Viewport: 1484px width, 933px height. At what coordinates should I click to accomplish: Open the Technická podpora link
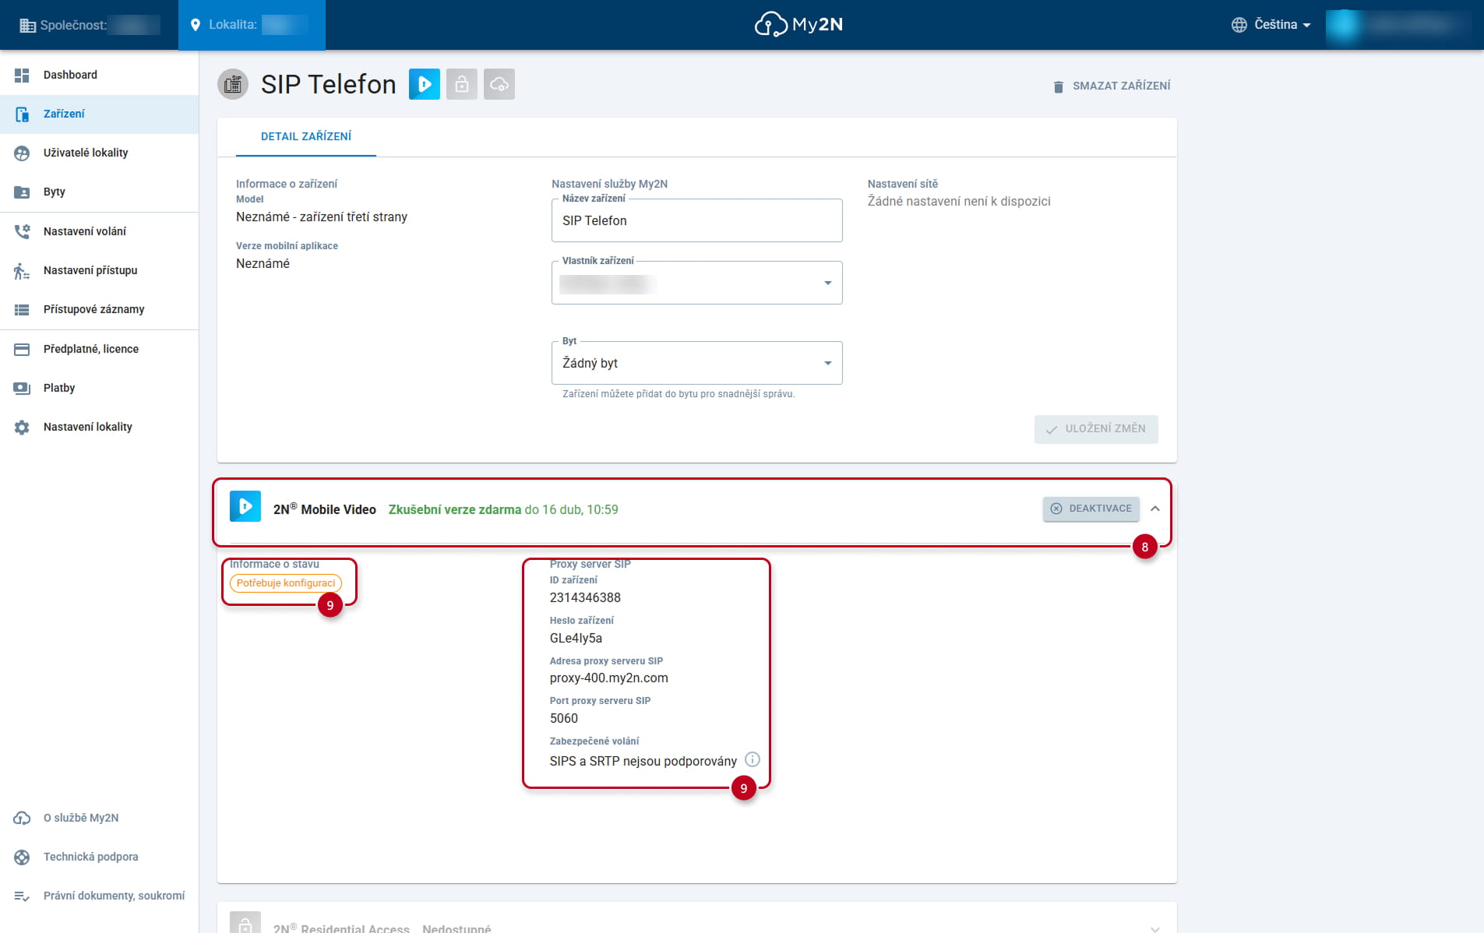(91, 857)
